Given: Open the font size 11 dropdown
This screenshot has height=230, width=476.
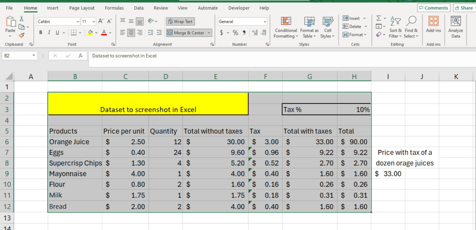Looking at the screenshot, I should pyautogui.click(x=93, y=21).
